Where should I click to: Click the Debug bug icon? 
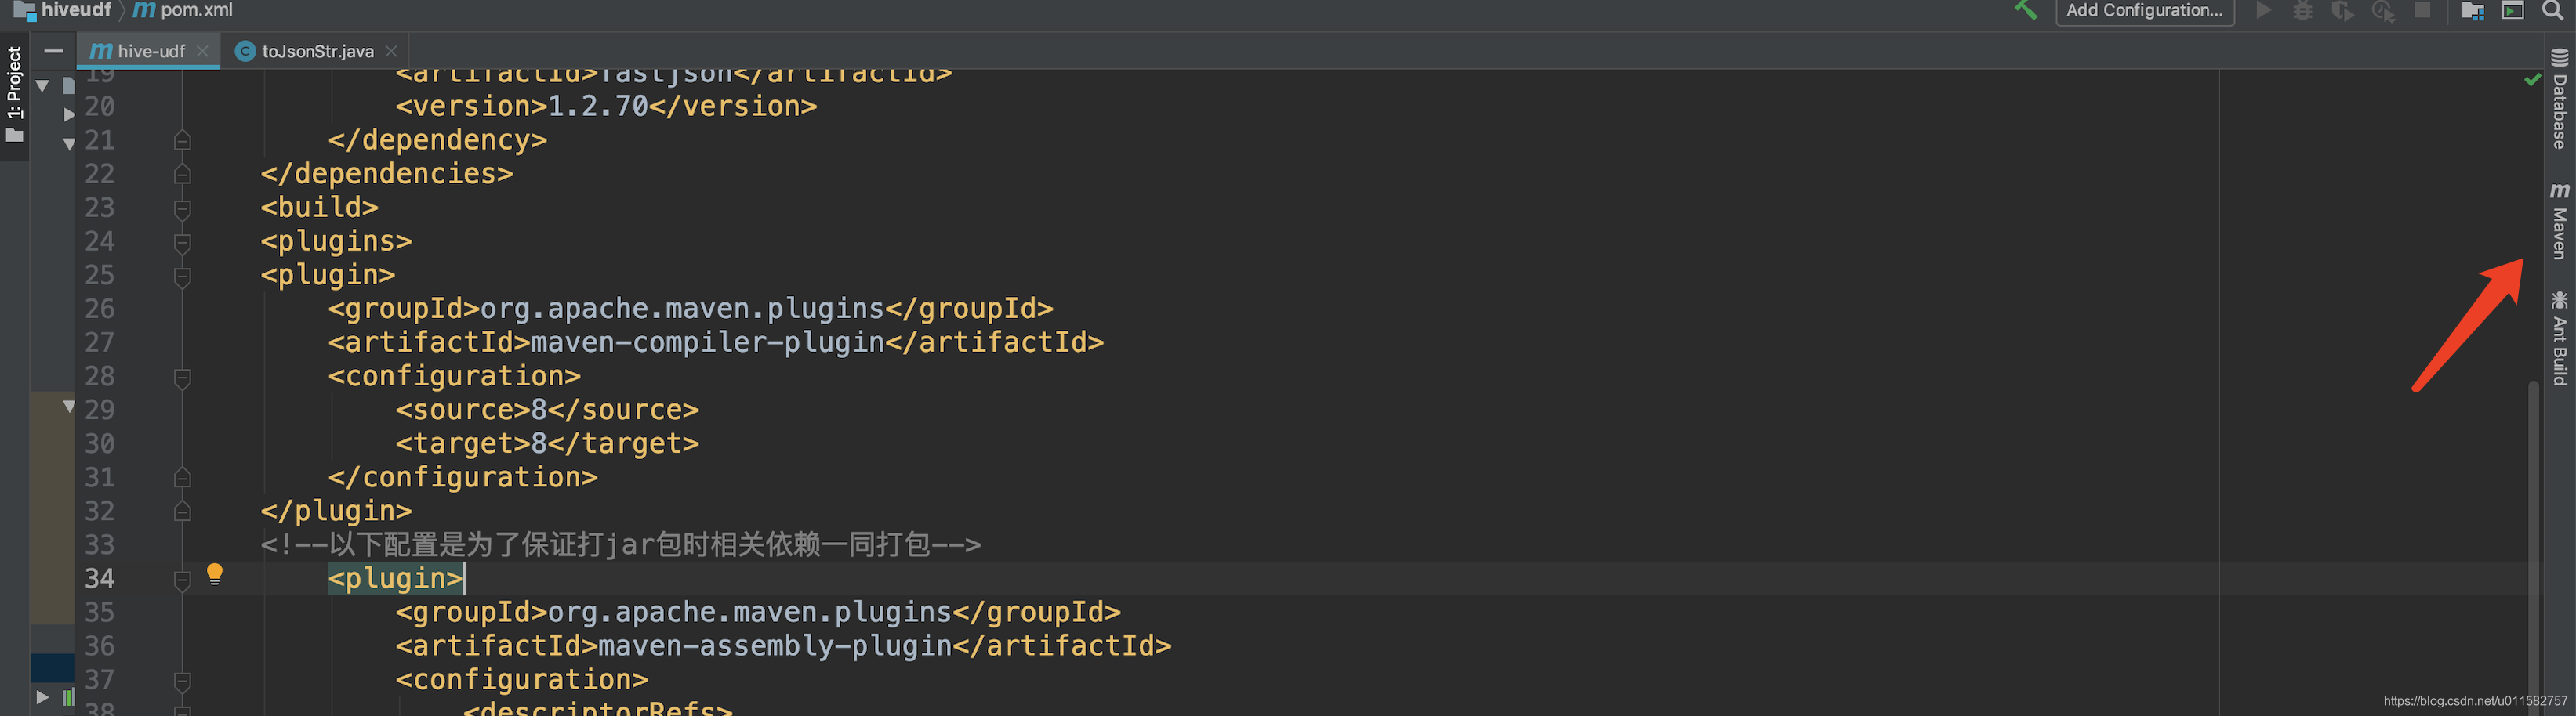click(x=2303, y=10)
